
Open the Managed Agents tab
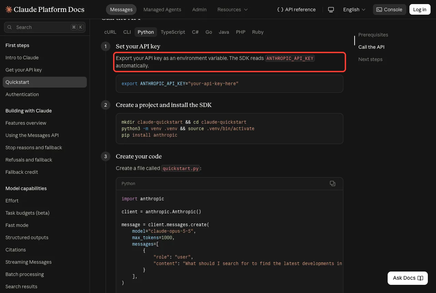tap(162, 10)
